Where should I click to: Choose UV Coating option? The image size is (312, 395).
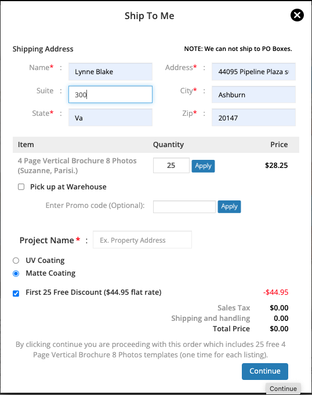tap(16, 261)
